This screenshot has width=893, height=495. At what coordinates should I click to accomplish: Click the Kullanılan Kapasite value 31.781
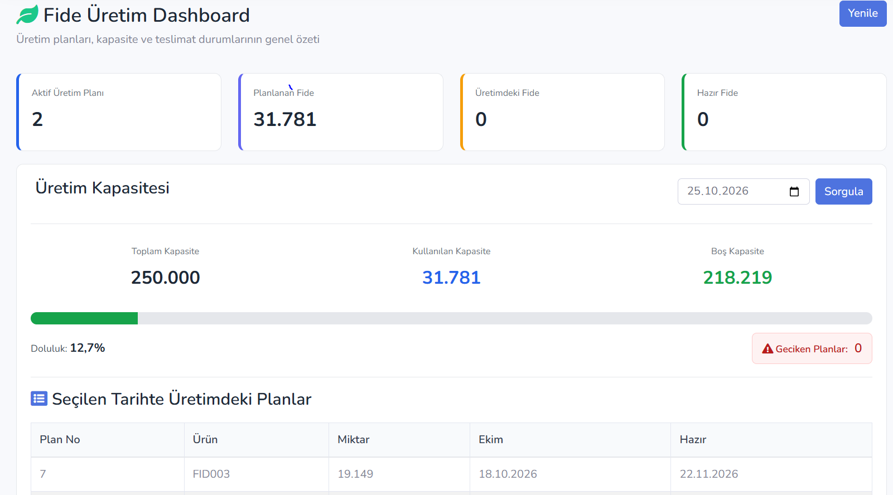451,278
